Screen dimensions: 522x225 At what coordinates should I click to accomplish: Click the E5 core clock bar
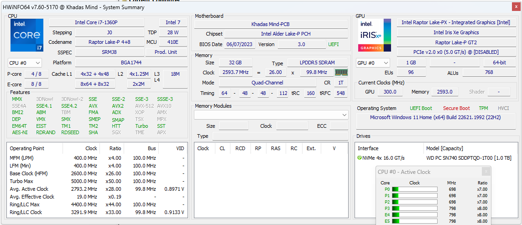tap(414, 221)
